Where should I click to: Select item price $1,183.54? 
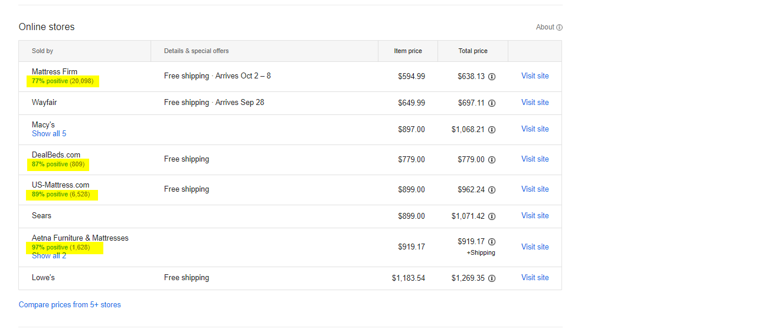point(409,278)
